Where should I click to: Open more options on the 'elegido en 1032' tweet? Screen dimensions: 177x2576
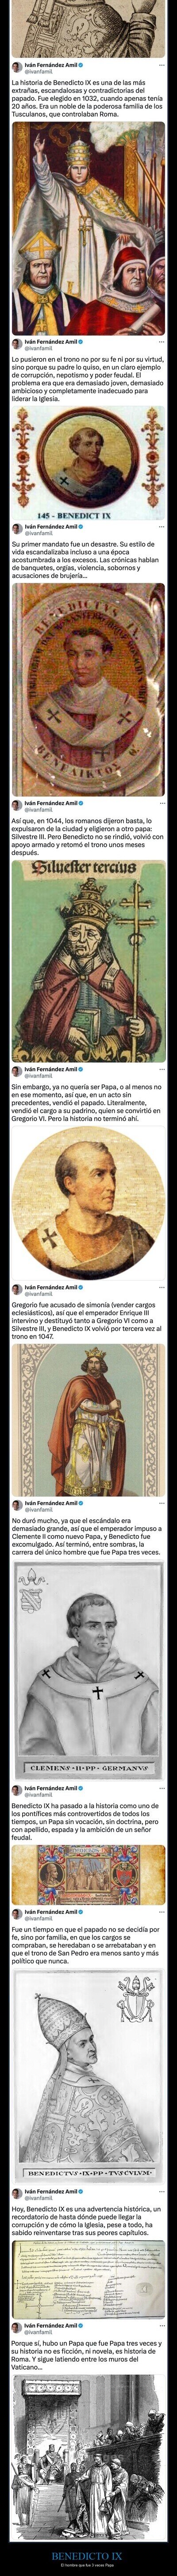tap(162, 64)
